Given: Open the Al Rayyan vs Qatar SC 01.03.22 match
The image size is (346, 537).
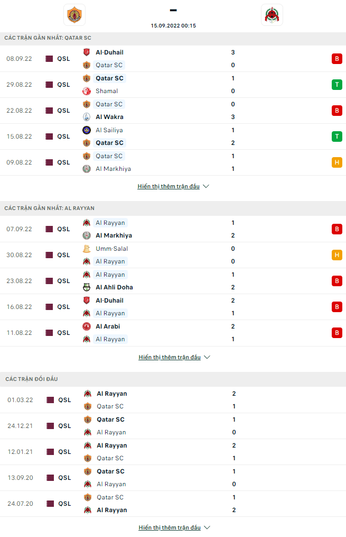Looking at the screenshot, I should [173, 400].
